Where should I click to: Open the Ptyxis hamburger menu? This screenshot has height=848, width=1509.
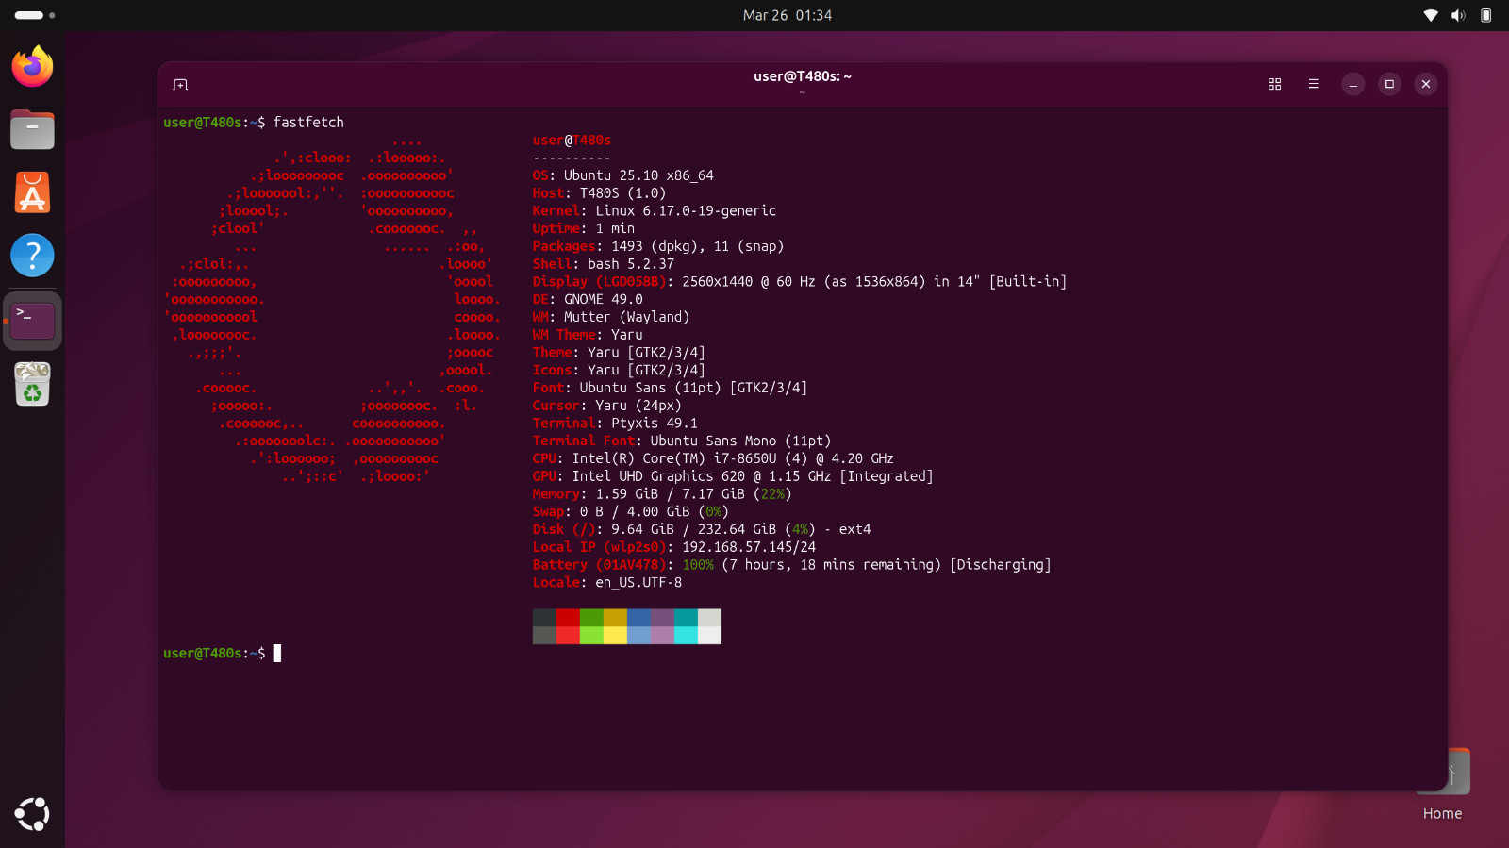1314,84
